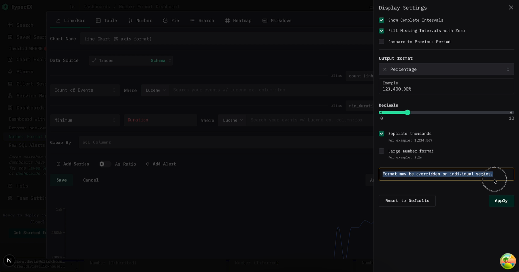Click Reset to Defaults button
Viewport: 519px width, 272px height.
[x=407, y=201]
